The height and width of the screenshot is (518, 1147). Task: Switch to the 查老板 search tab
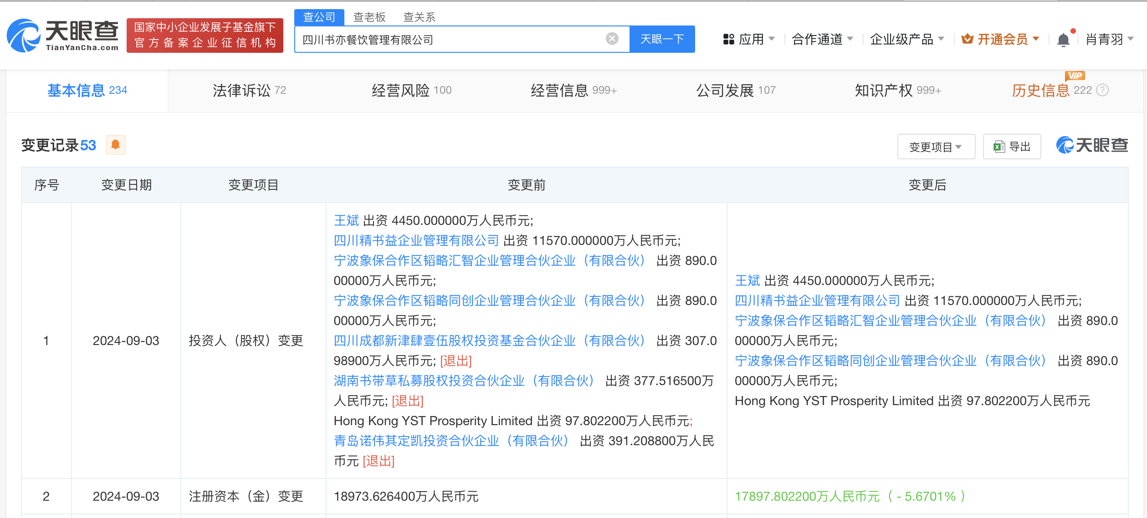point(369,16)
